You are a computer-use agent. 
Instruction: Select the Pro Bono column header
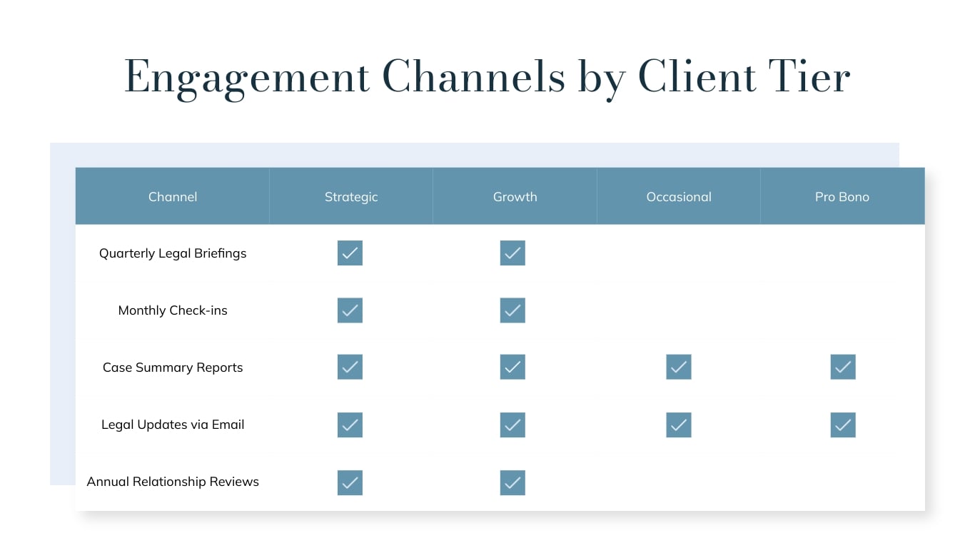[x=842, y=197]
